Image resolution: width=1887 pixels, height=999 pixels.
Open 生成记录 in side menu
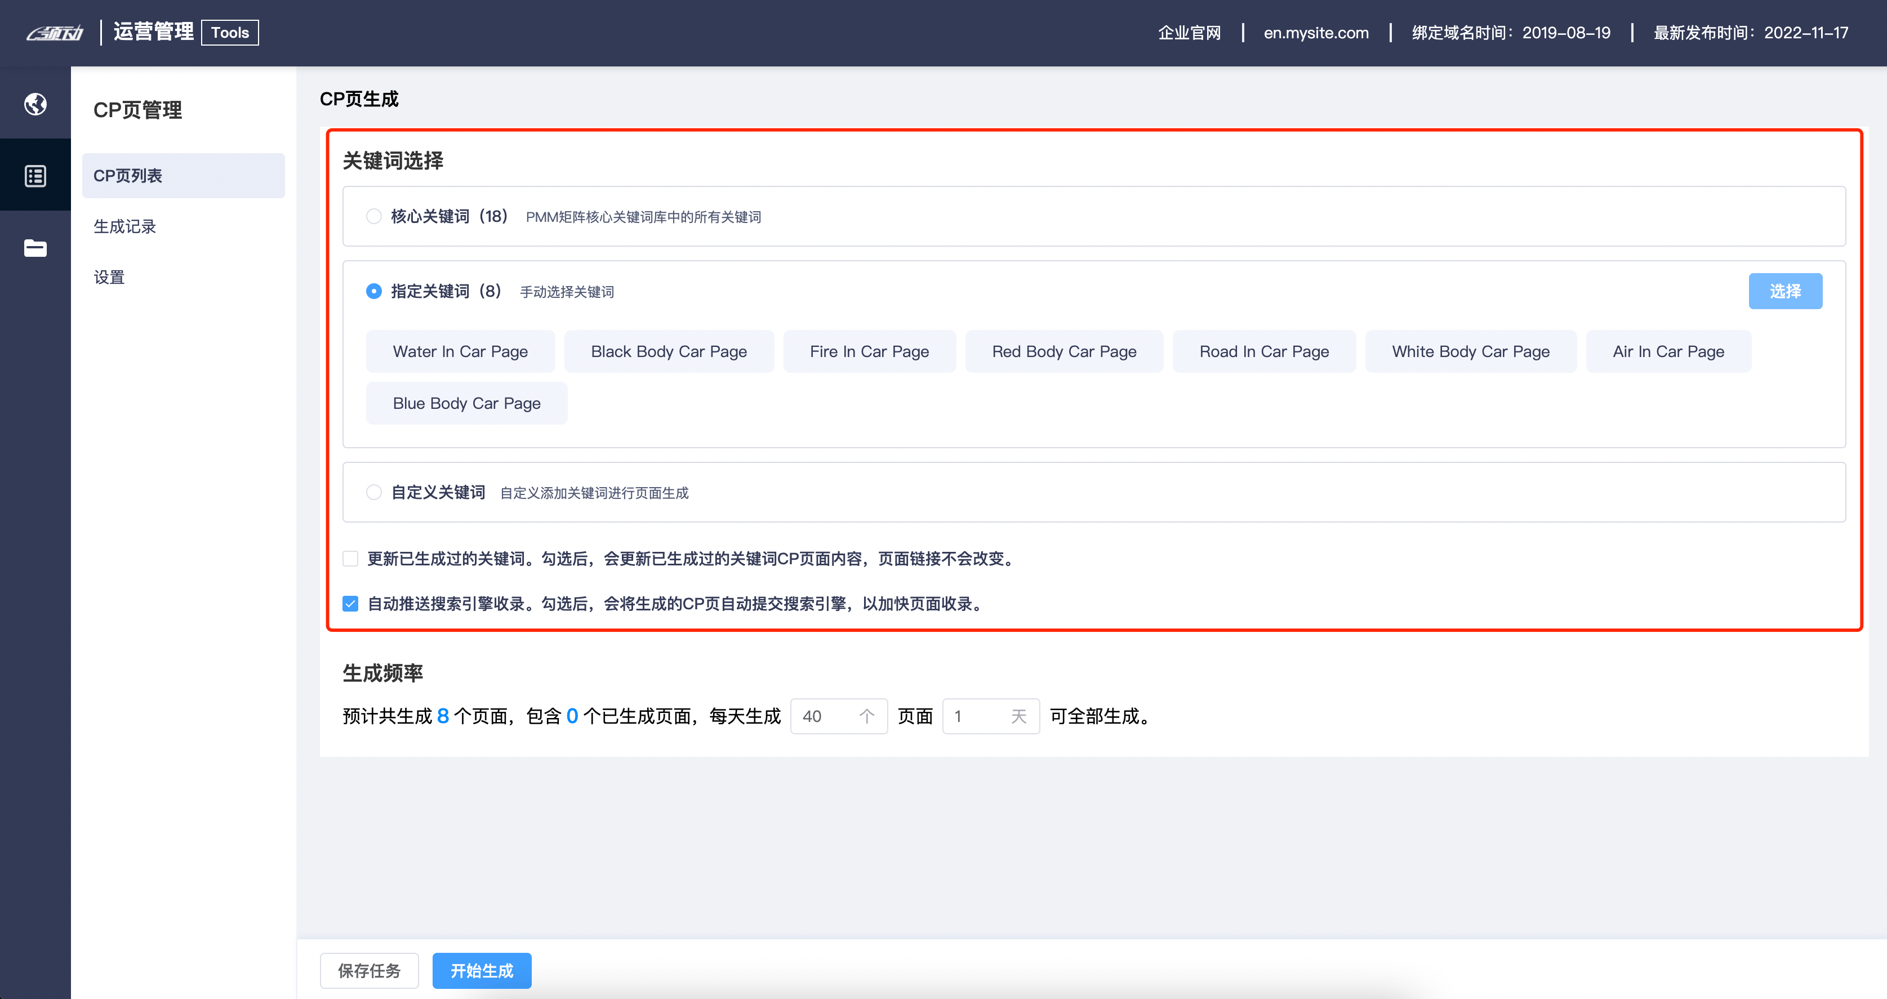click(x=125, y=226)
